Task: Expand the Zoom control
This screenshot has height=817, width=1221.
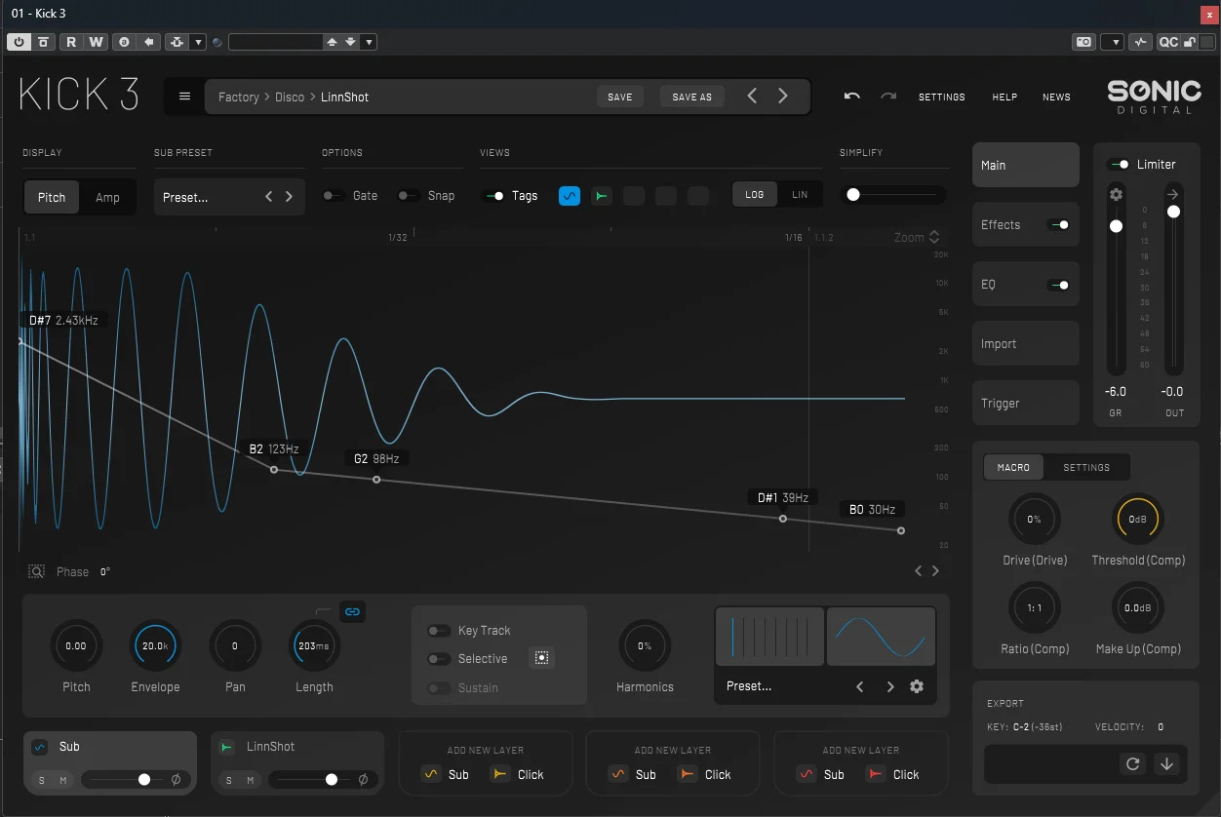Action: pyautogui.click(x=917, y=237)
